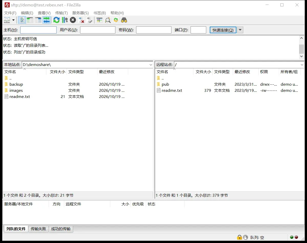Viewport: 307px width, 243px height.
Task: Cancel the current operation icon
Action: pos(73,20)
